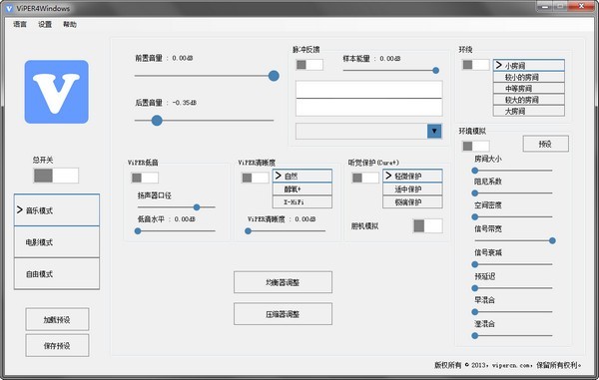Enable the ViPER低音 bass switch

145,178
